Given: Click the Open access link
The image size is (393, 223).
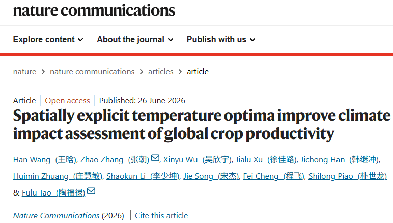Looking at the screenshot, I should 67,101.
